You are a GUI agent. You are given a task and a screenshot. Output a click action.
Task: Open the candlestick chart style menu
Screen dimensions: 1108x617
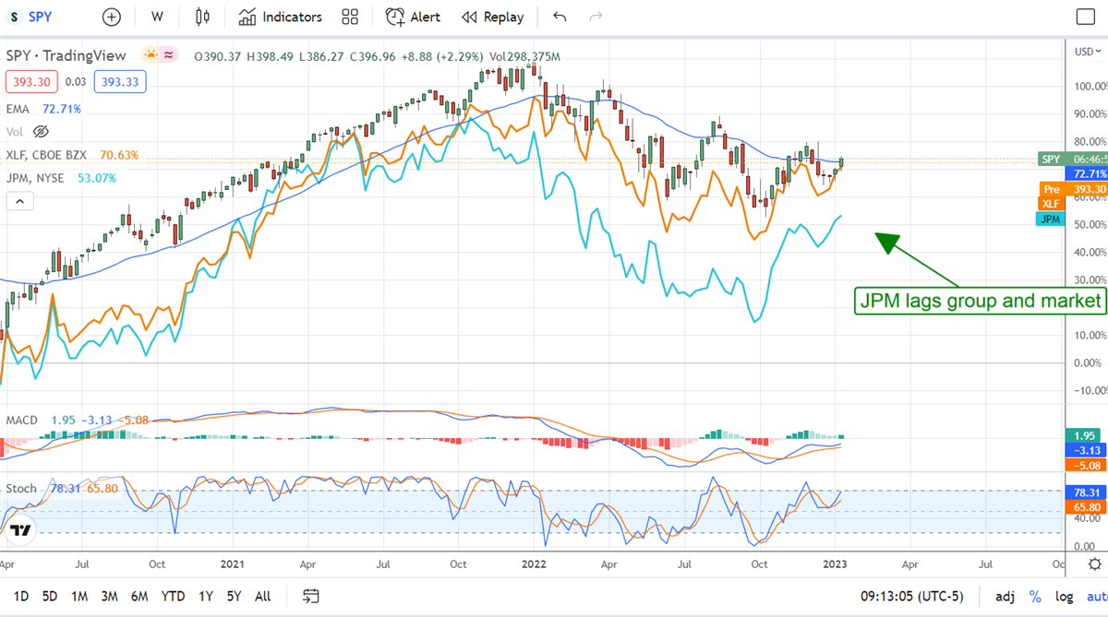click(x=202, y=17)
